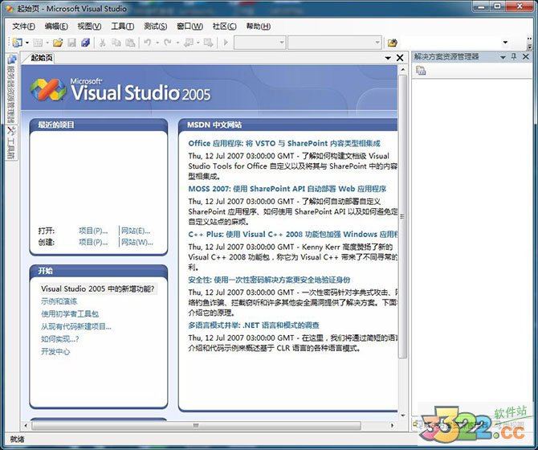
Task: Click the Properties icon in Solution Explorer
Action: (421, 72)
